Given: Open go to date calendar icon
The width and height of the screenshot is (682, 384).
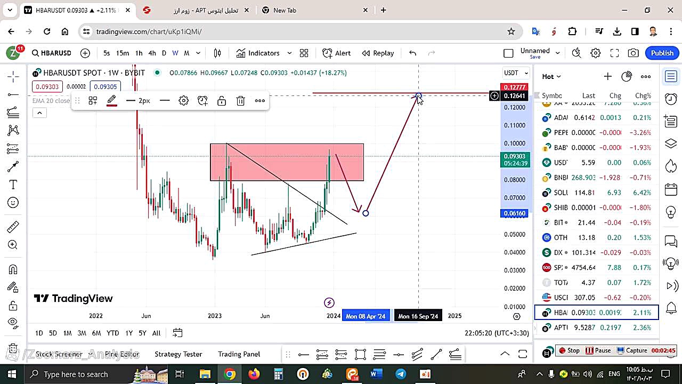Looking at the screenshot, I should coord(177,333).
